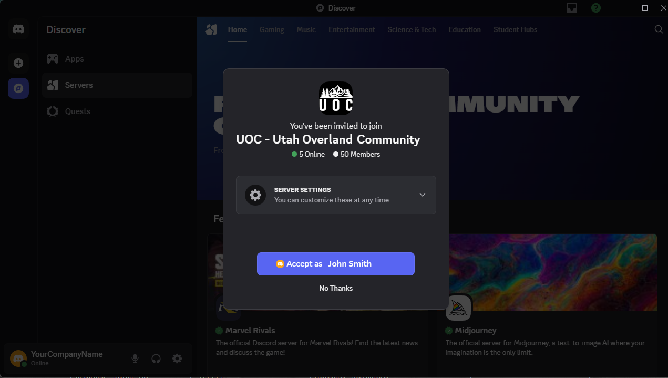This screenshot has height=378, width=668.
Task: Switch to the Gaming tab
Action: click(x=272, y=29)
